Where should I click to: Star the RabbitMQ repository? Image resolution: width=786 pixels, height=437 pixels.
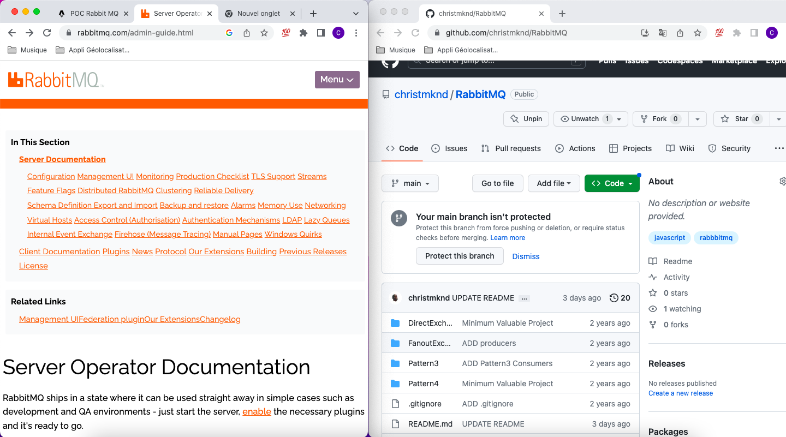click(x=741, y=119)
